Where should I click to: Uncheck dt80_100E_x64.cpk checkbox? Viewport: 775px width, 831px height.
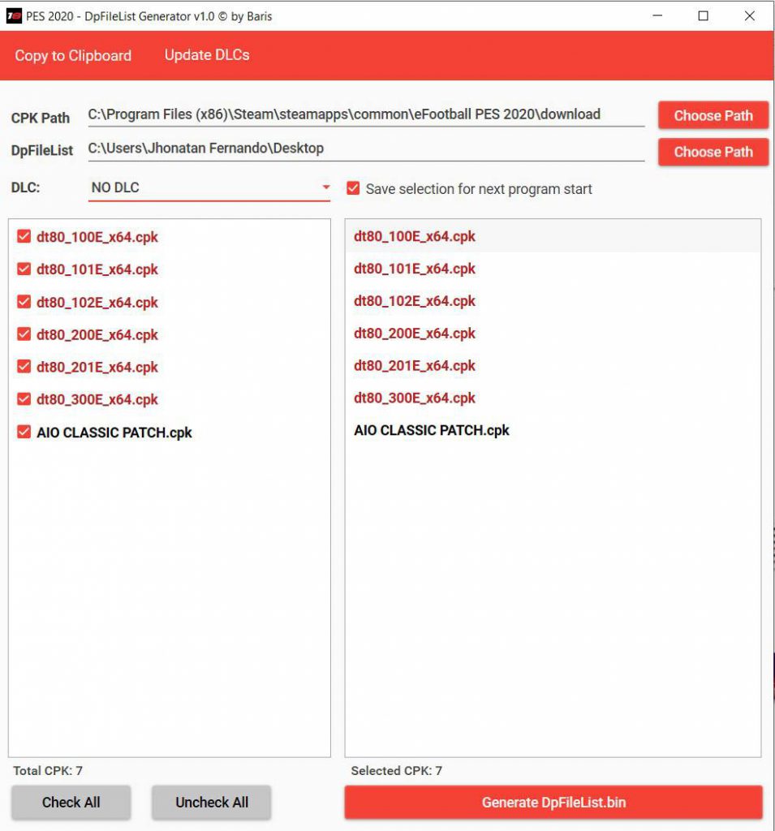click(24, 237)
